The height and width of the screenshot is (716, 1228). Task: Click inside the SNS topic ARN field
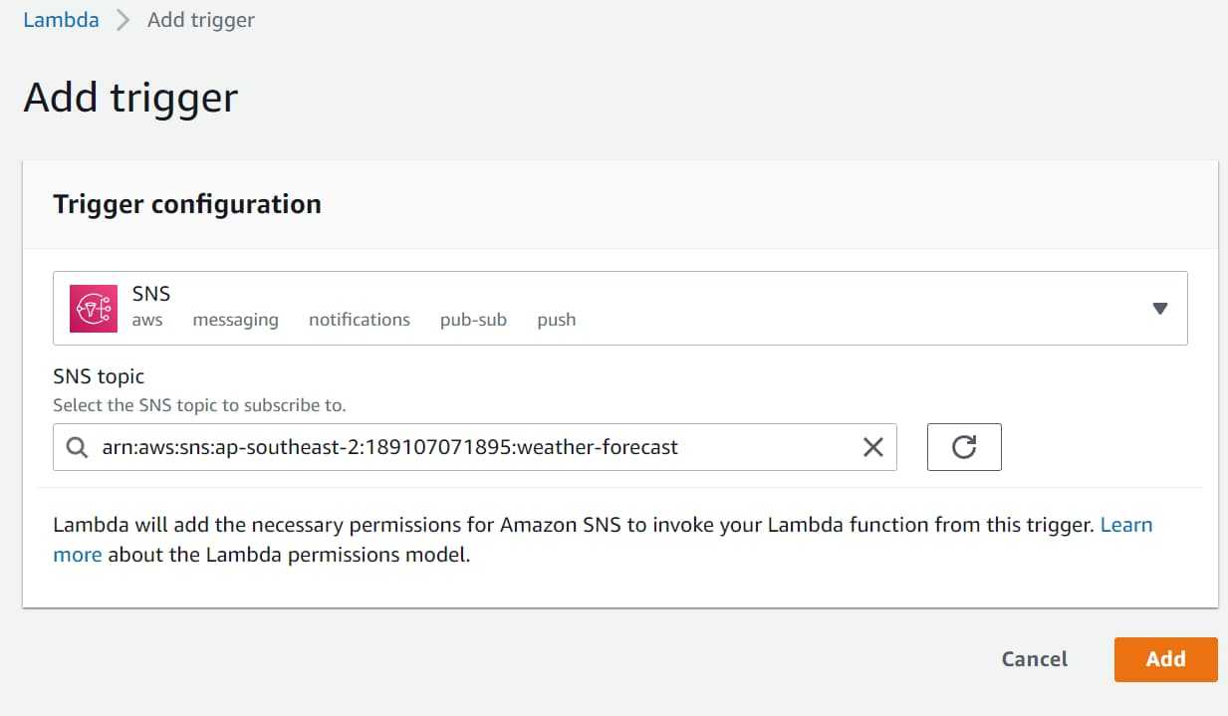468,447
